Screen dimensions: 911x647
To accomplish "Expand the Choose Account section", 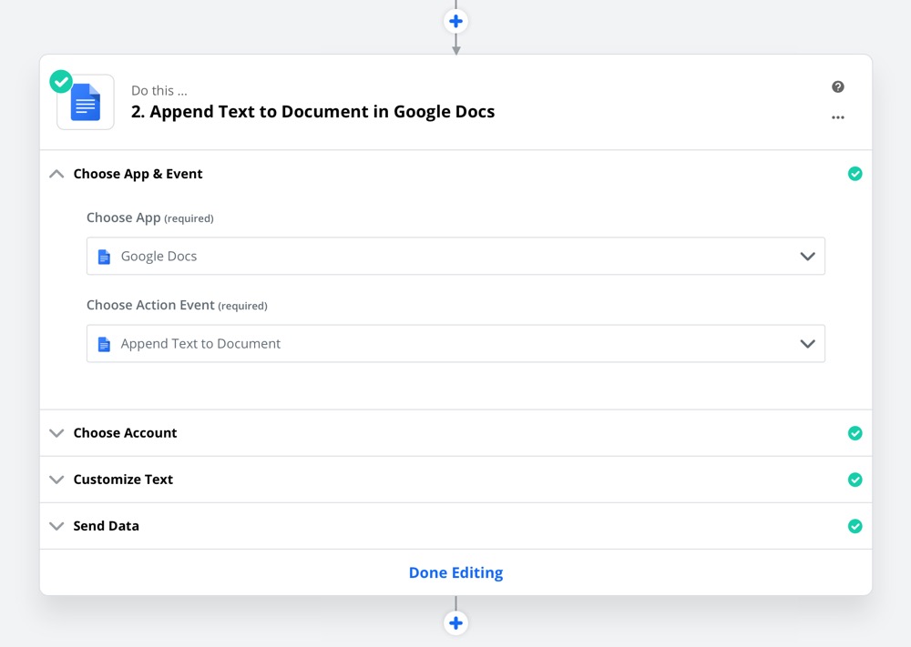I will pyautogui.click(x=56, y=433).
